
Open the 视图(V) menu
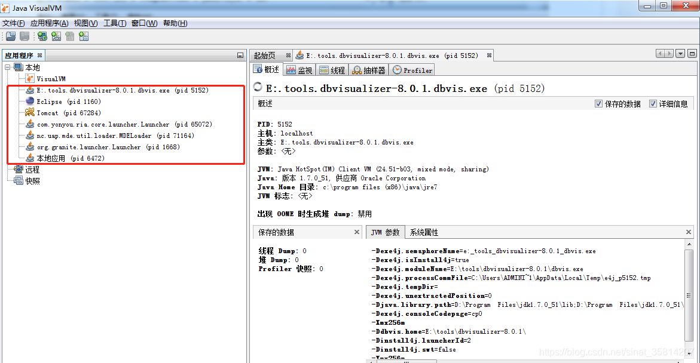tap(85, 23)
